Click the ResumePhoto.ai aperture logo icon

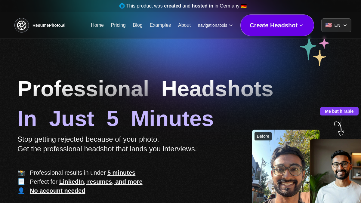click(22, 25)
